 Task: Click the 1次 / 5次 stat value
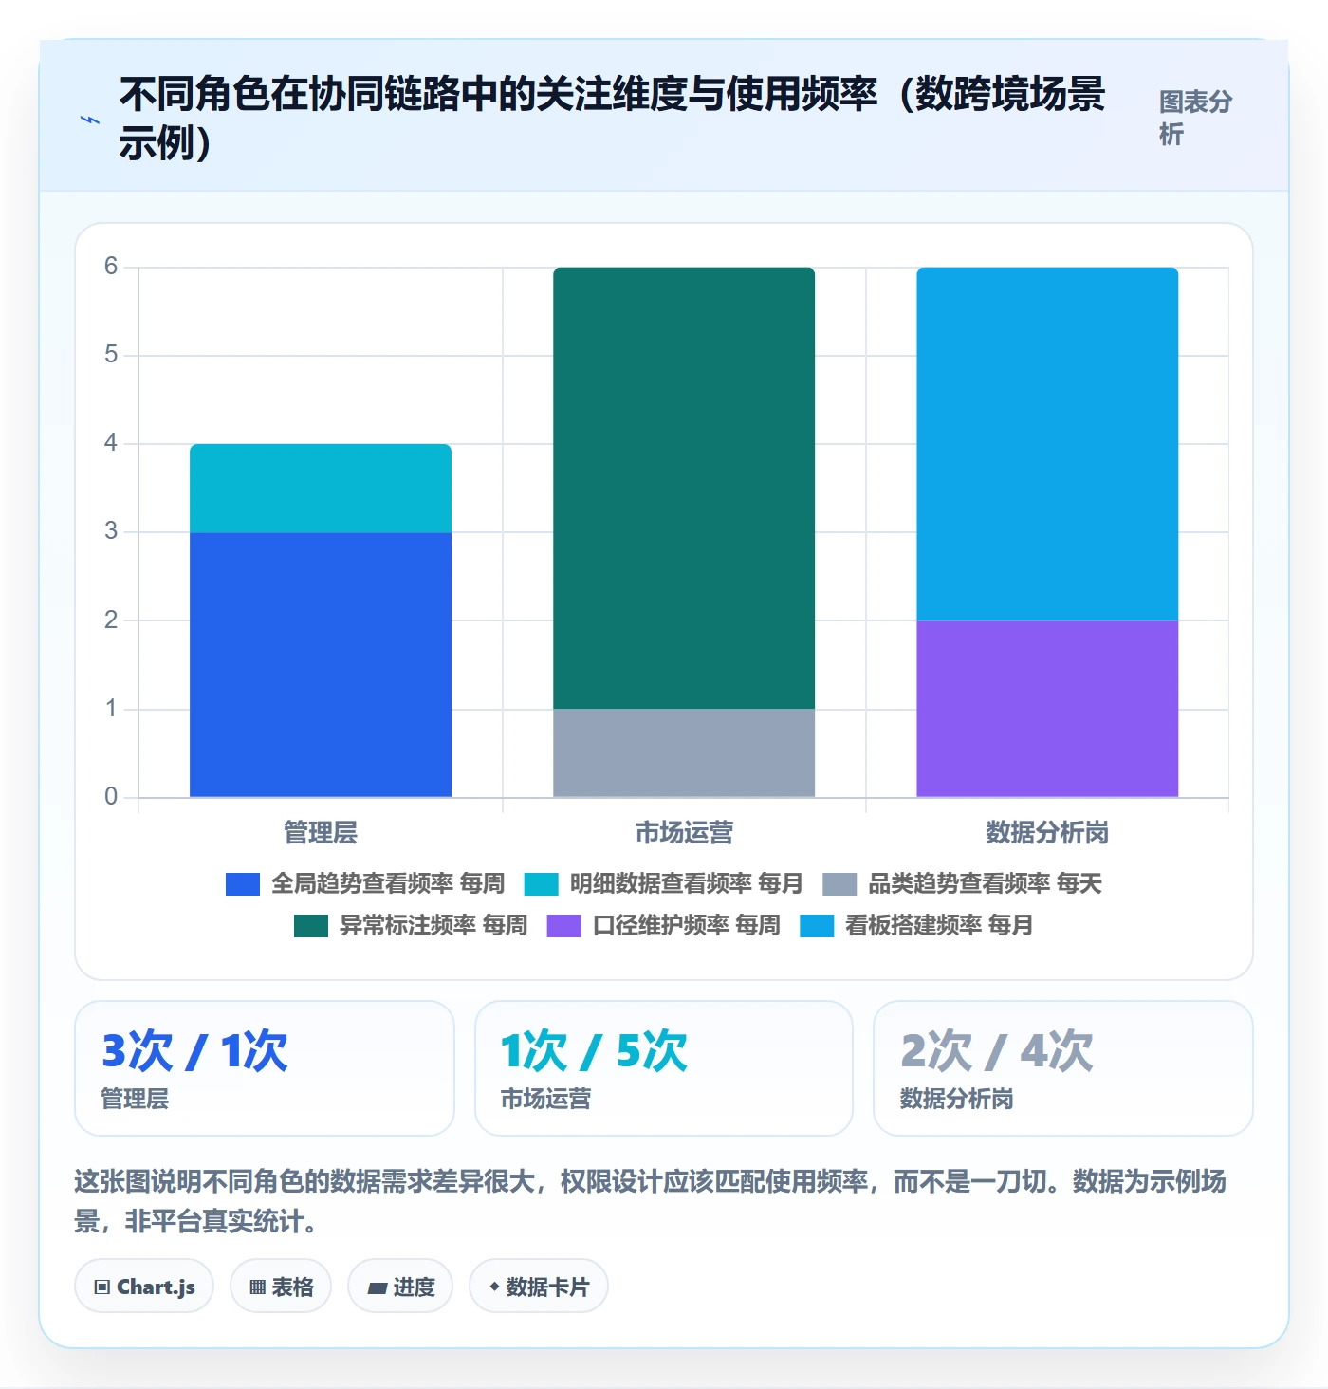click(594, 1051)
